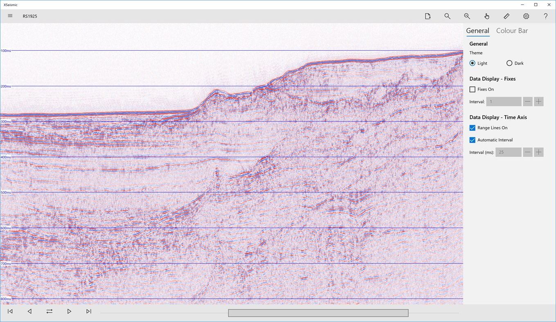Decrease the time axis interval
The height and width of the screenshot is (322, 556).
coord(527,152)
